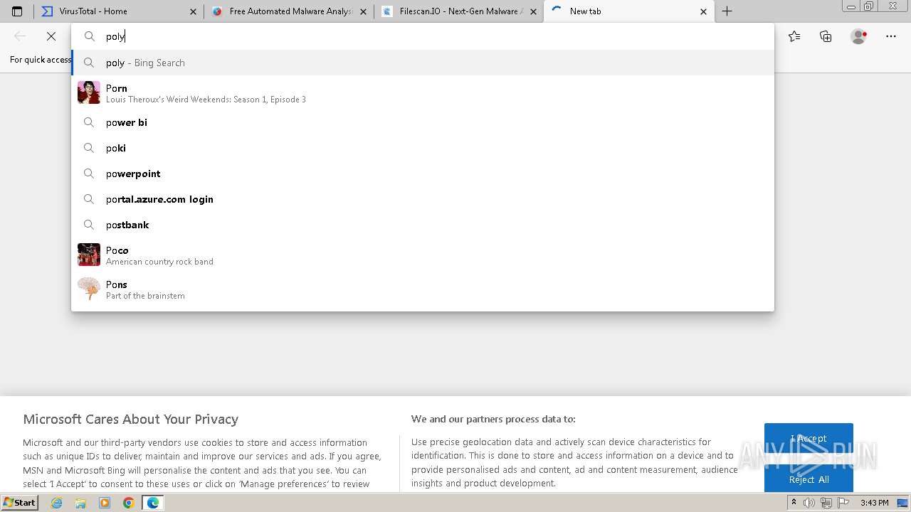911x512 pixels.
Task: Launch Internet Explorer from taskbar
Action: (x=57, y=503)
